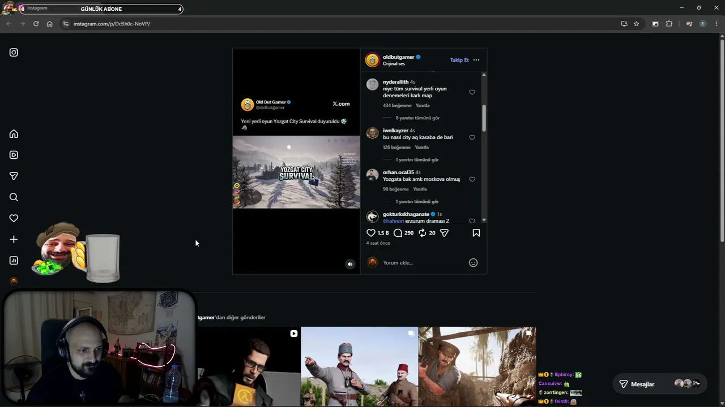Open the 1,5 B likes count
Viewport: 725px width, 407px height.
[x=383, y=233]
